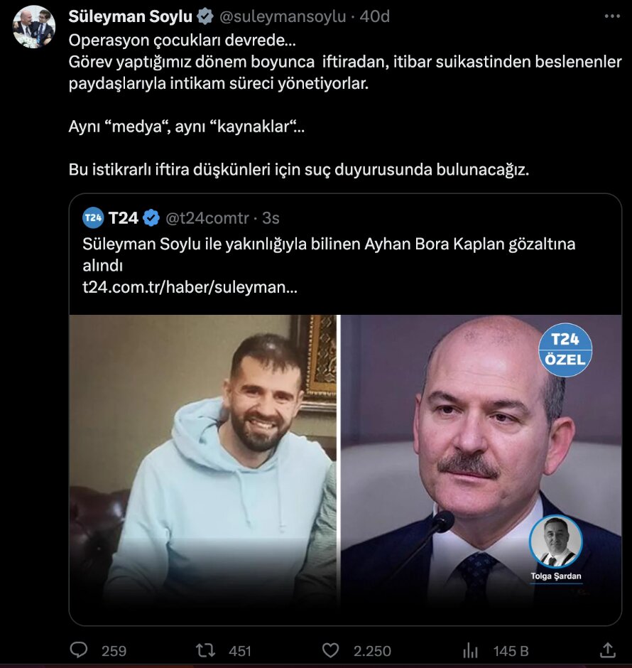The image size is (632, 668).
Task: Click the retweet arrows icon
Action: pyautogui.click(x=205, y=650)
